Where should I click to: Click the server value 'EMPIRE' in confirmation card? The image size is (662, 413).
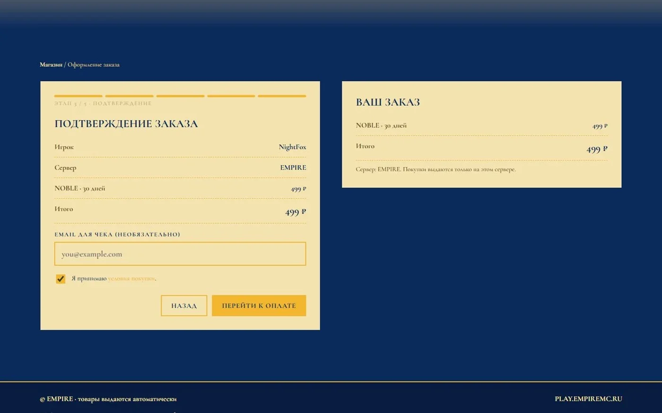[x=293, y=168]
